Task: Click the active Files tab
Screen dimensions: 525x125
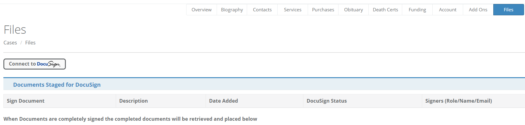Action: (508, 10)
